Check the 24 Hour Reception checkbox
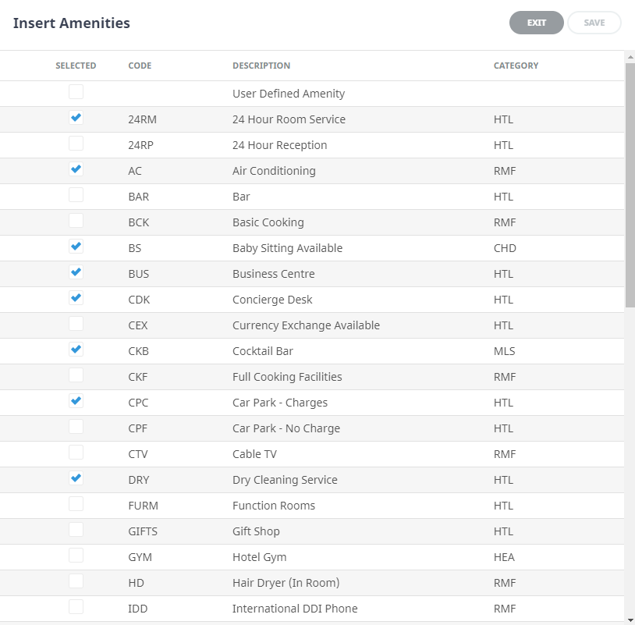Viewport: 635px width, 625px height. tap(76, 144)
